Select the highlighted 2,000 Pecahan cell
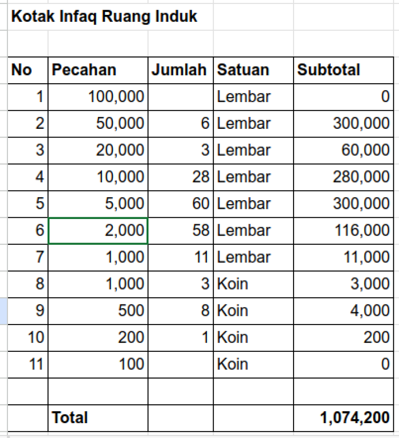 (98, 230)
